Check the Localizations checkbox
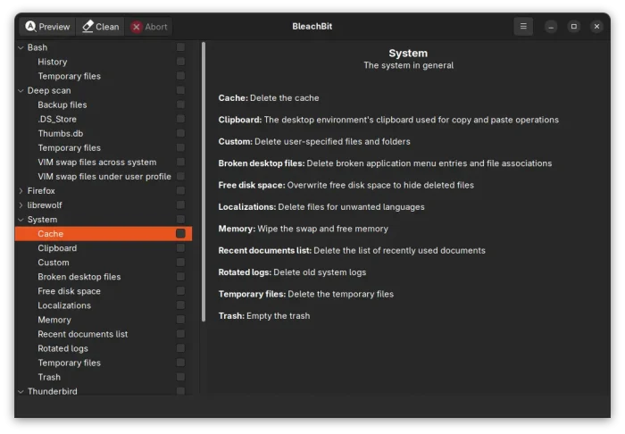Viewport: 625px width, 434px height. (x=180, y=305)
